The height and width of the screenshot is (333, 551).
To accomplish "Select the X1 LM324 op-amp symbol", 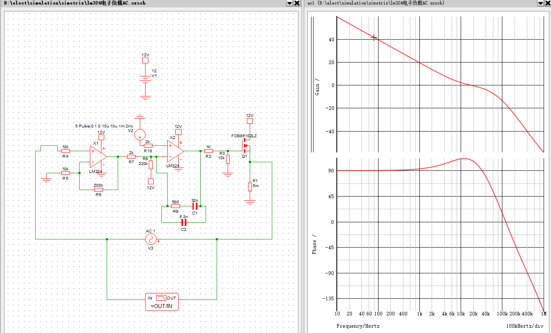I will [x=97, y=157].
